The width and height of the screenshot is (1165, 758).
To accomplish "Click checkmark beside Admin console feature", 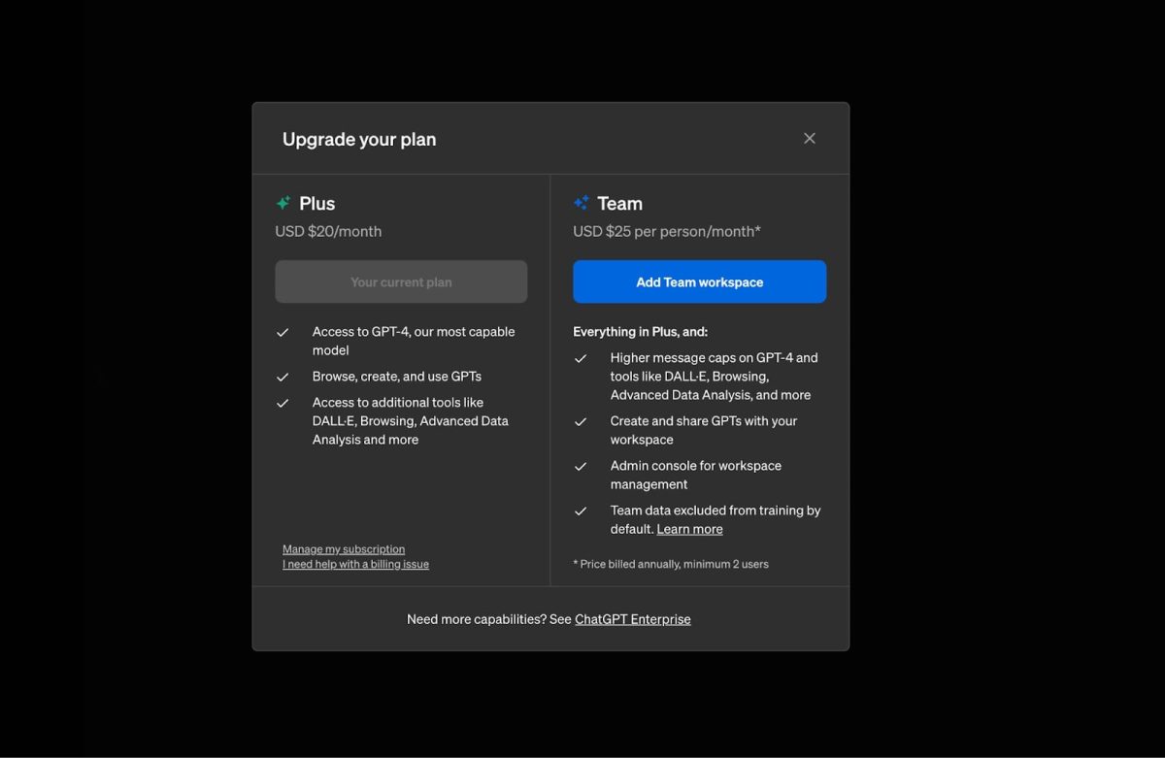I will click(581, 466).
